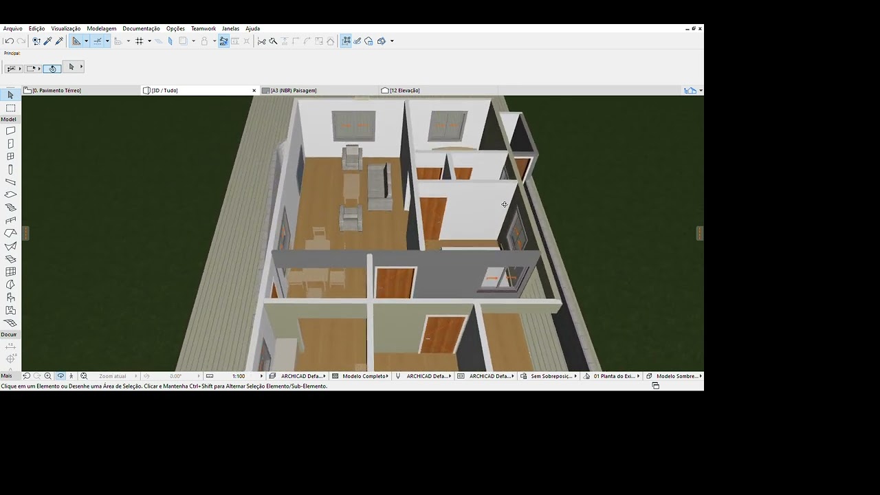
Task: Click the Find and Select icon
Action: pos(36,41)
